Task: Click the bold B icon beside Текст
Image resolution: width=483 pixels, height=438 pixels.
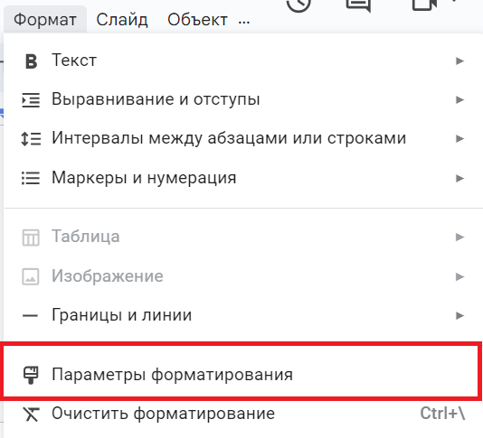Action: [x=31, y=61]
